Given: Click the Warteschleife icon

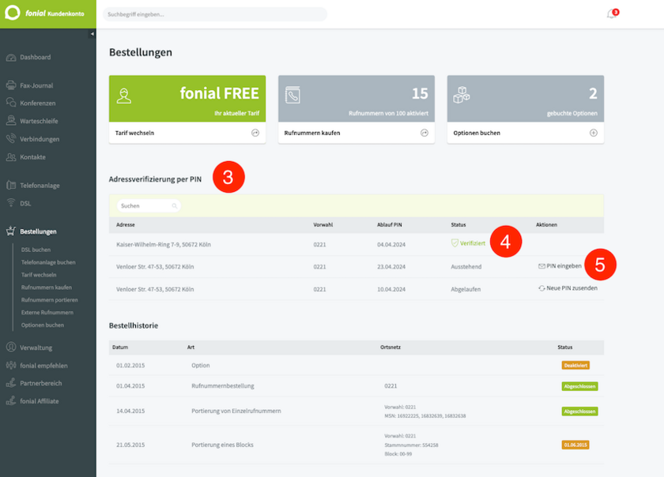Looking at the screenshot, I should coord(11,121).
